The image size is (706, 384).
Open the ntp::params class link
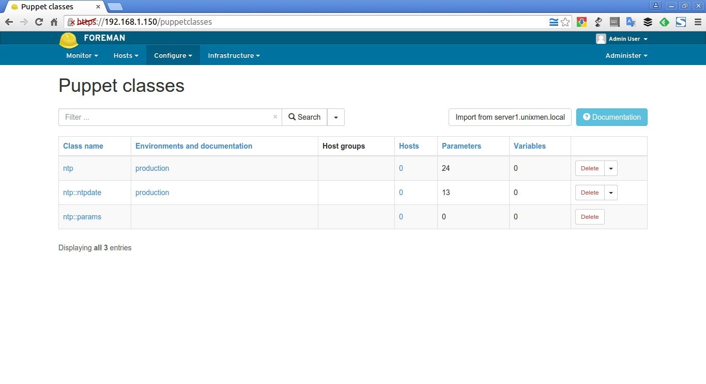point(82,217)
